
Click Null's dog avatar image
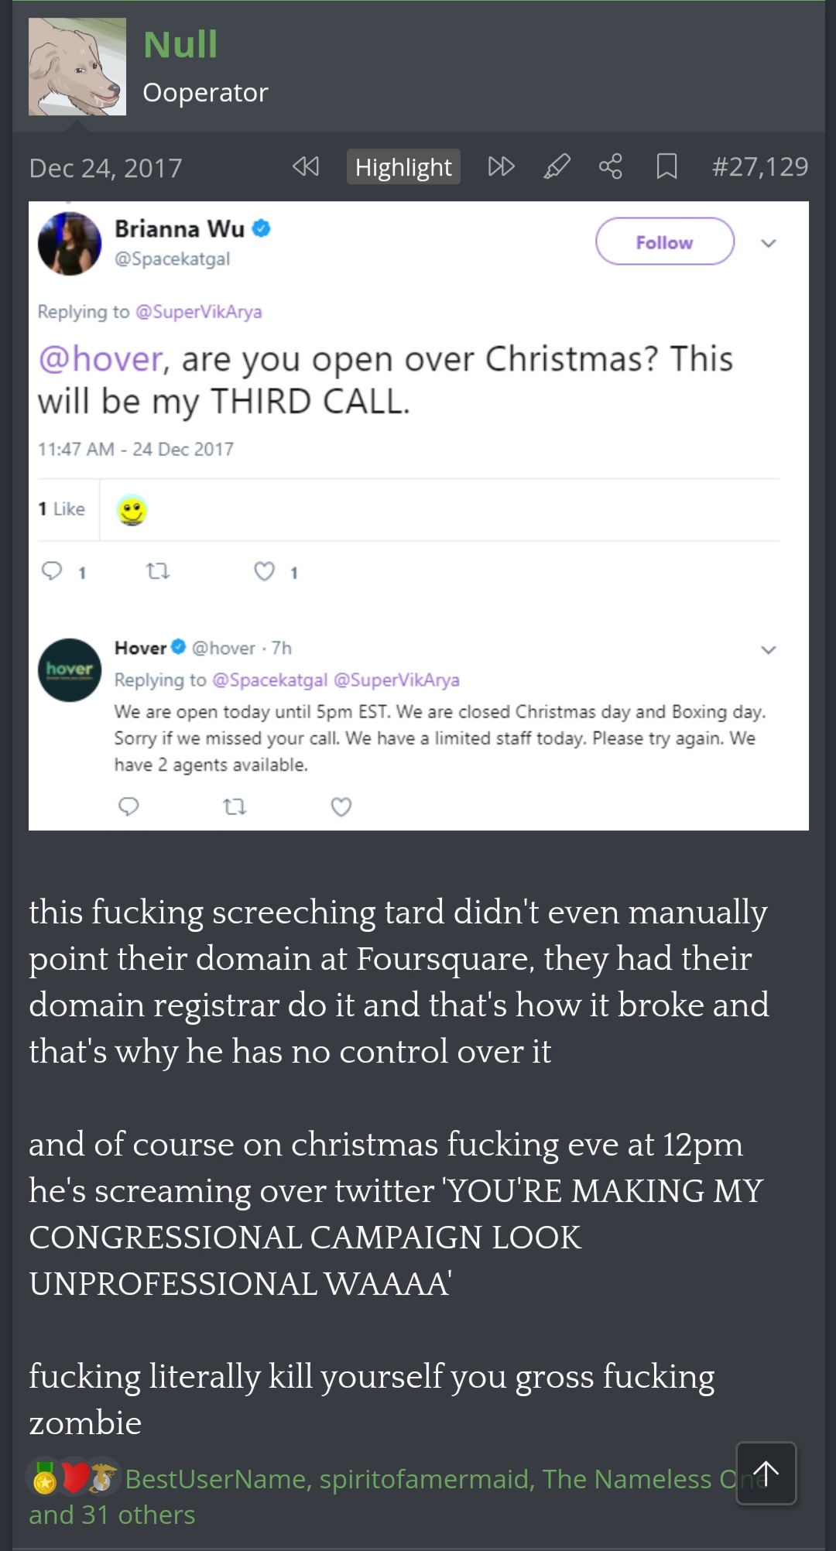(77, 67)
